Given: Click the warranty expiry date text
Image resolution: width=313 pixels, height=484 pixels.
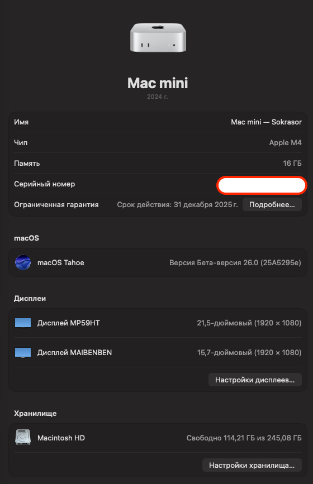Looking at the screenshot, I should coord(177,205).
